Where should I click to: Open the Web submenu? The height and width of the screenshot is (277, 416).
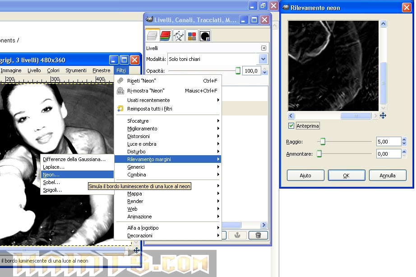[x=168, y=209]
